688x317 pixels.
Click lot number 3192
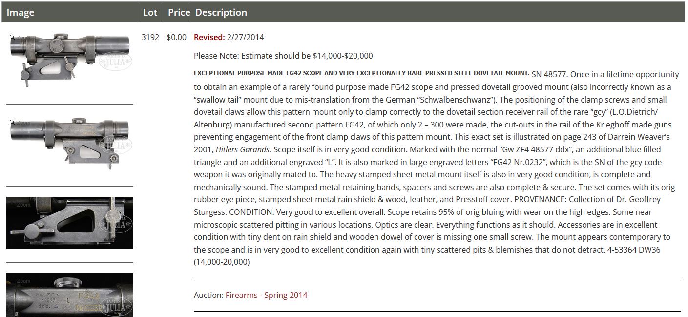click(x=150, y=37)
